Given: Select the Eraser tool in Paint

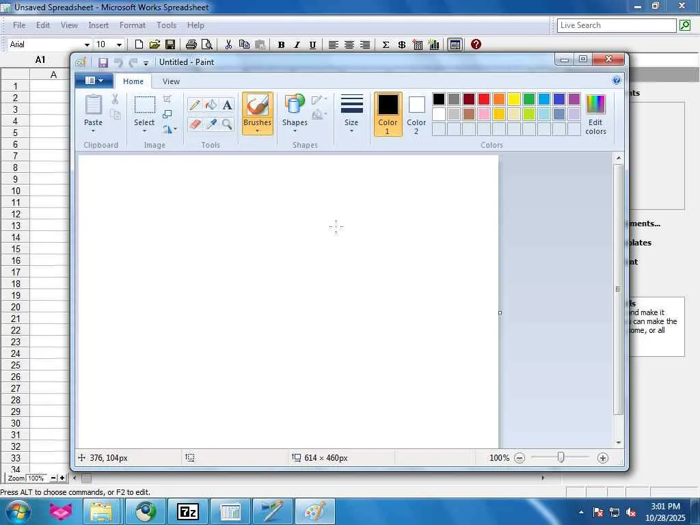Looking at the screenshot, I should [x=195, y=124].
